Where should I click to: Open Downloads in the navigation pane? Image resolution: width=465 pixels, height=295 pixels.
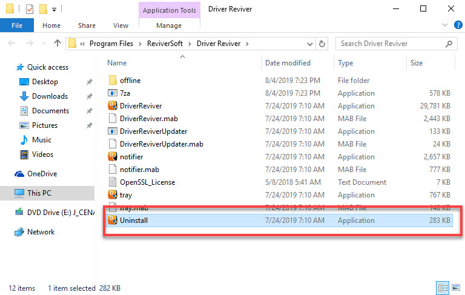tap(50, 96)
